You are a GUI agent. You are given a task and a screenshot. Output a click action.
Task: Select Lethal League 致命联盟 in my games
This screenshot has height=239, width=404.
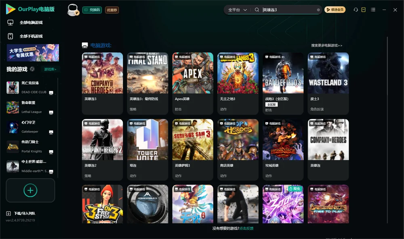(30, 107)
